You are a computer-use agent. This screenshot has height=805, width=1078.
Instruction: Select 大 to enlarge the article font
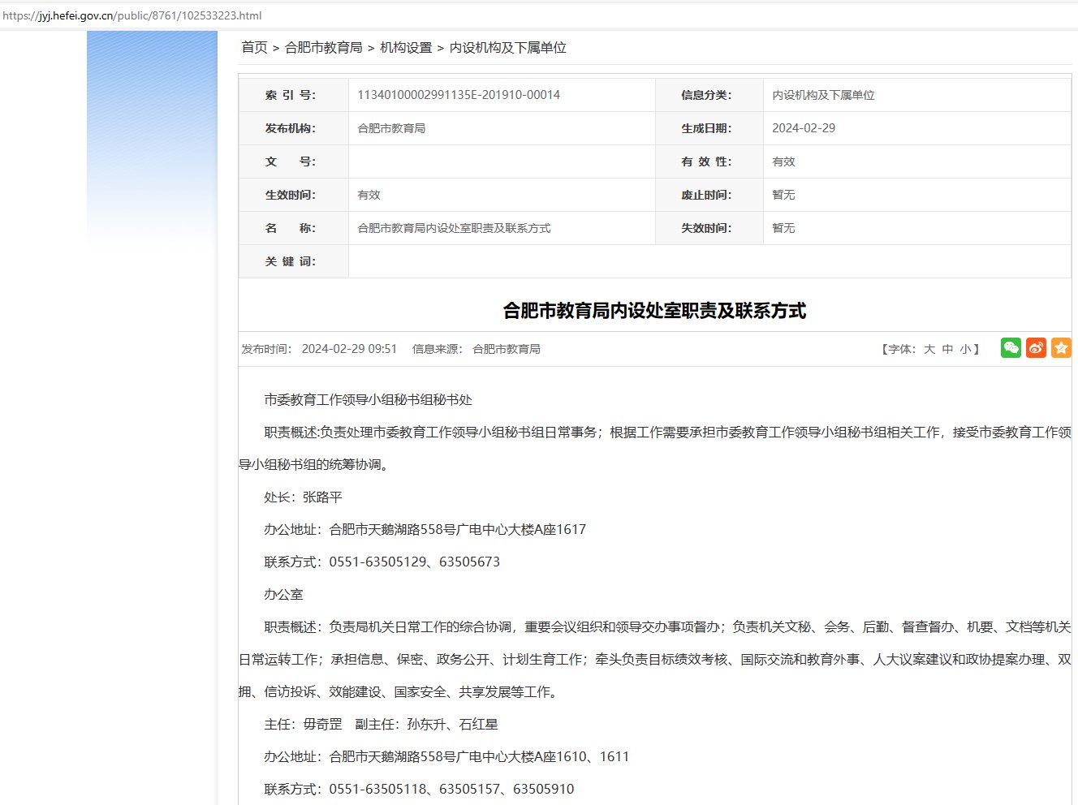pos(930,347)
